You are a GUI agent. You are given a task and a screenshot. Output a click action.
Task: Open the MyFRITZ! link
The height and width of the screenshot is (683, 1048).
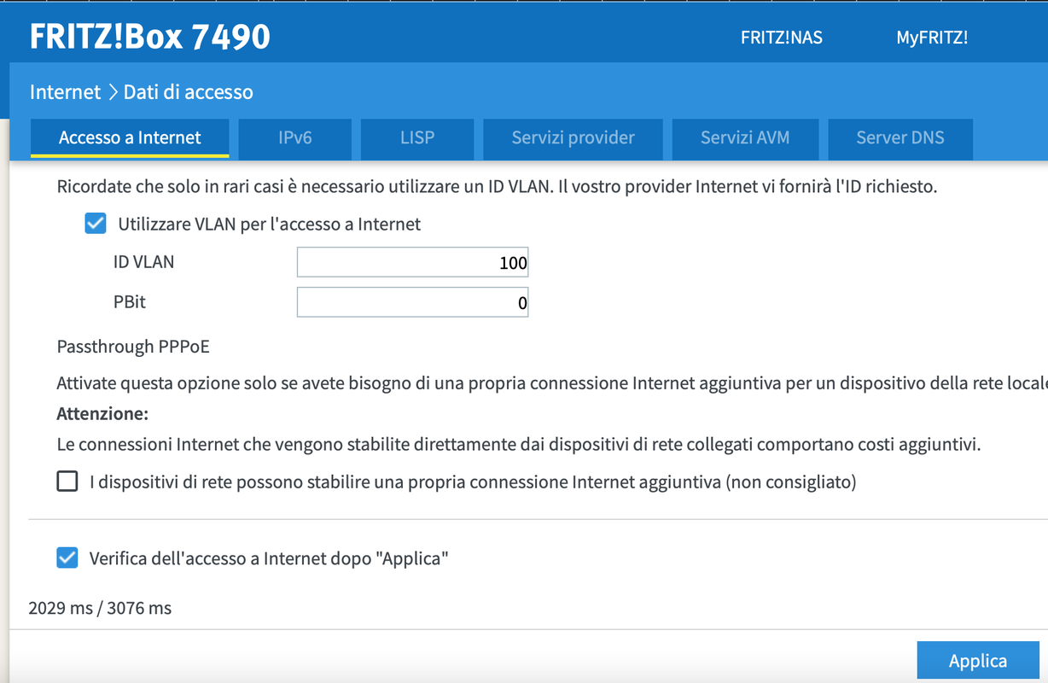click(932, 38)
